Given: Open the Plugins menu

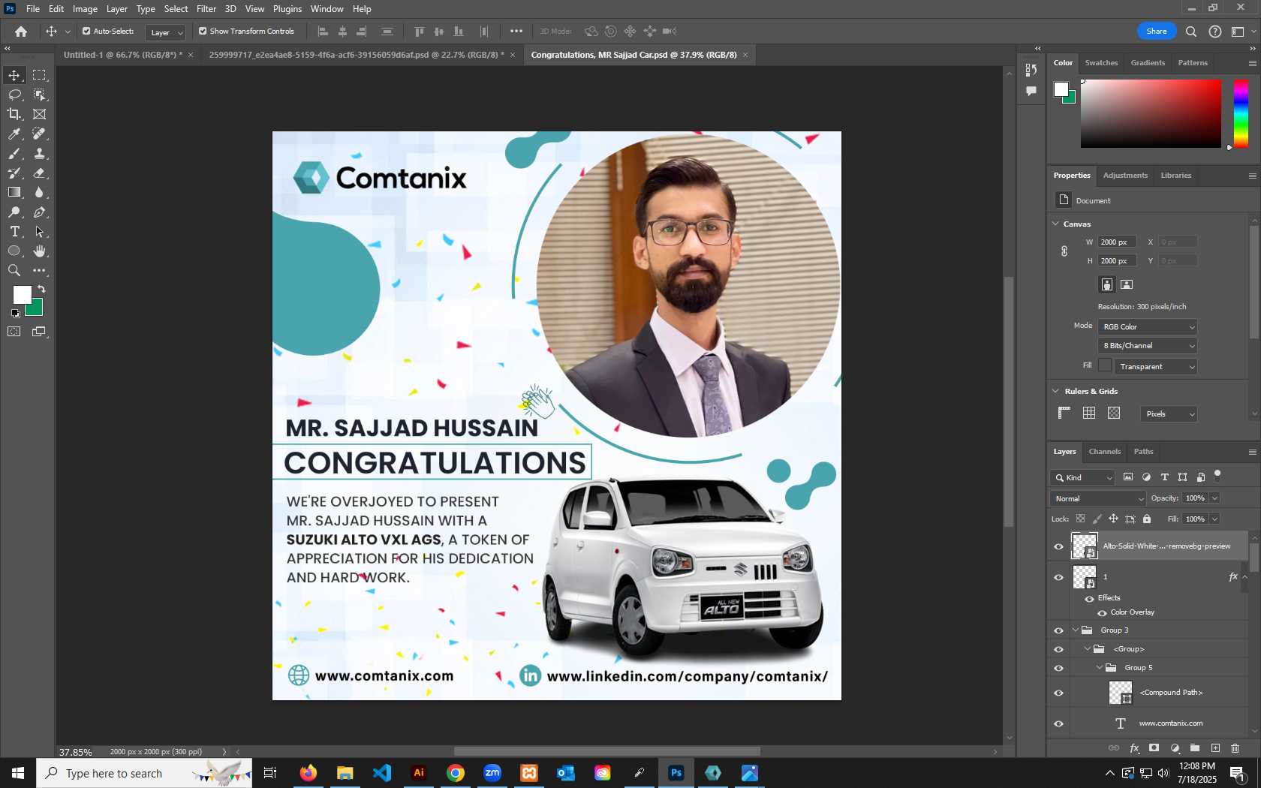Looking at the screenshot, I should (x=287, y=9).
